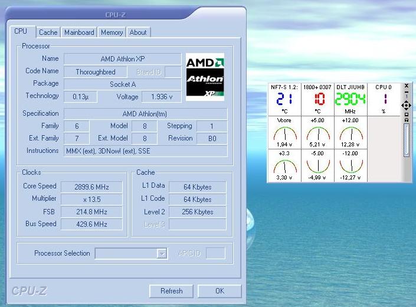Click the Revision value 'B0'
The height and width of the screenshot is (307, 416).
[x=212, y=138]
